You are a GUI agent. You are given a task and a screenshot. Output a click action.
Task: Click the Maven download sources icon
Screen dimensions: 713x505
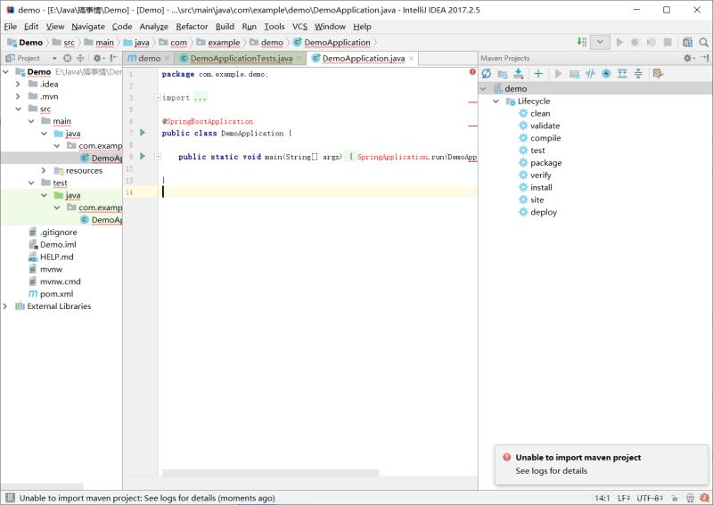pyautogui.click(x=519, y=74)
